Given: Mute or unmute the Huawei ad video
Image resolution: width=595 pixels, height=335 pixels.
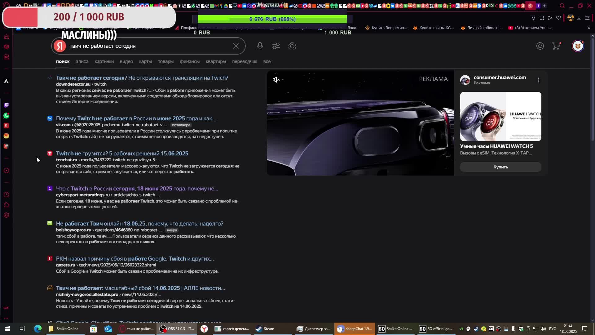Looking at the screenshot, I should 276,80.
